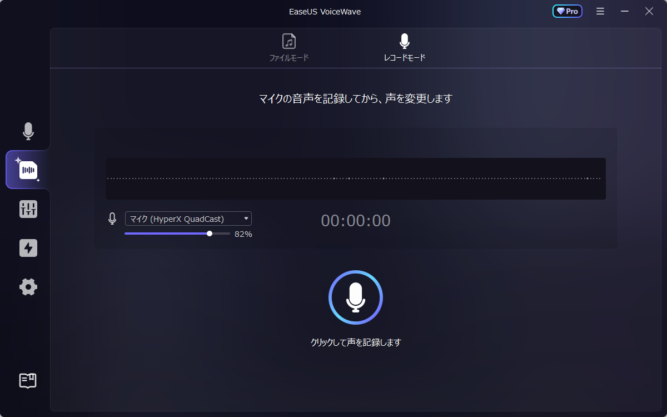Select the レコードモード tab
The image size is (667, 417).
tap(404, 57)
